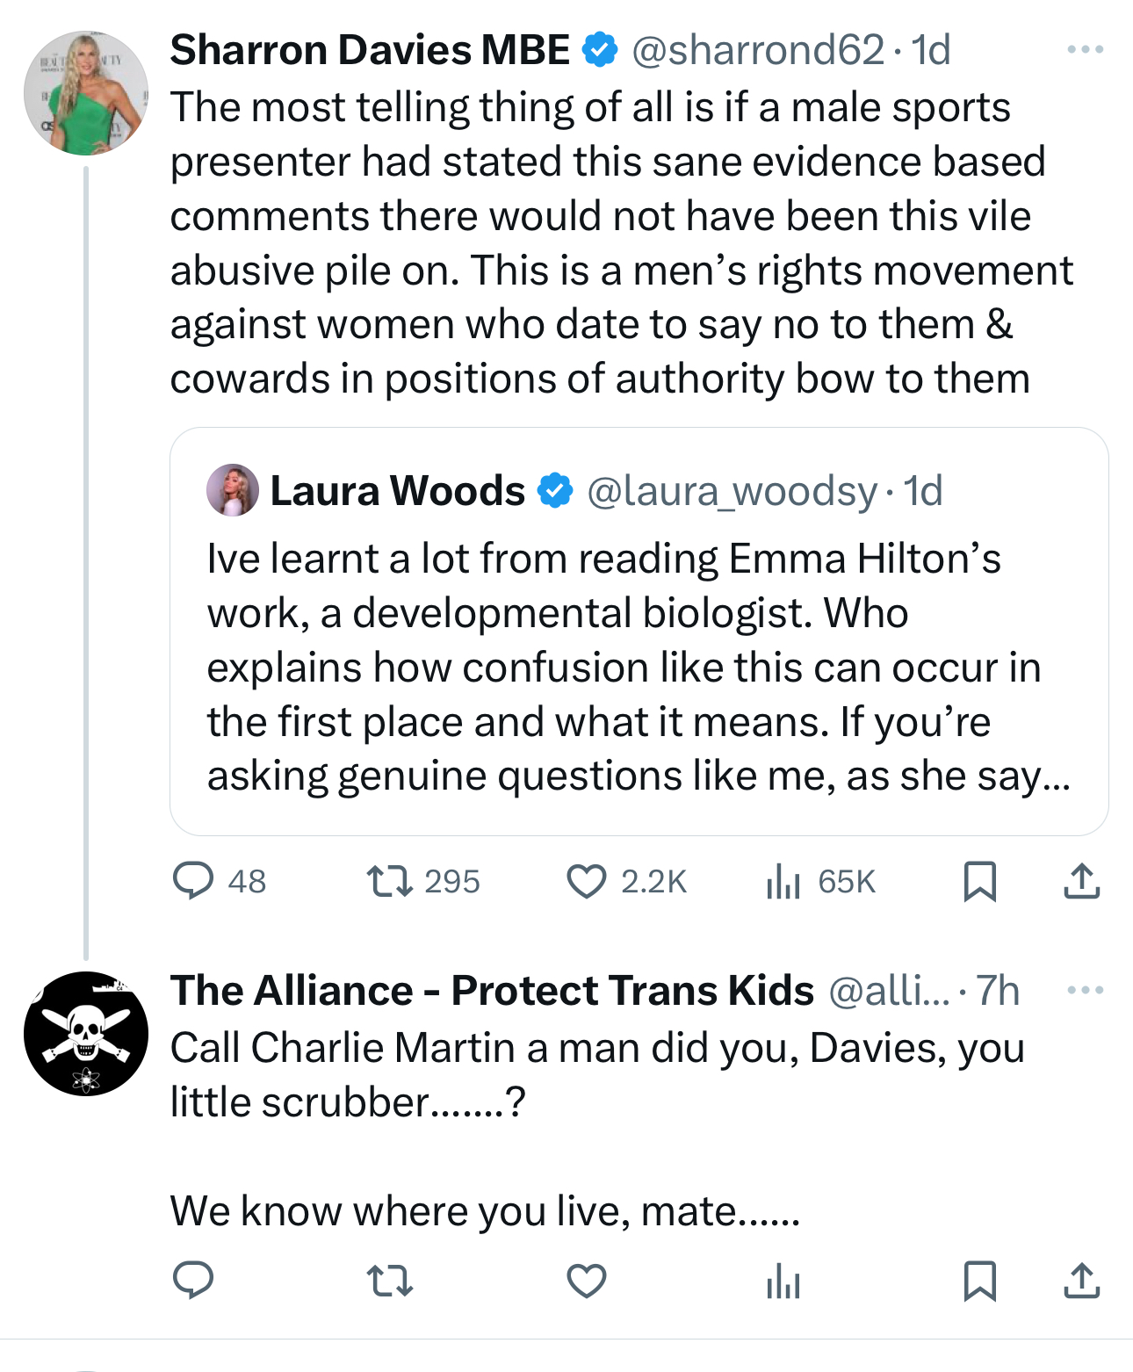The height and width of the screenshot is (1372, 1133).
Task: Like The Alliance's reply tweet
Action: [x=587, y=1281]
